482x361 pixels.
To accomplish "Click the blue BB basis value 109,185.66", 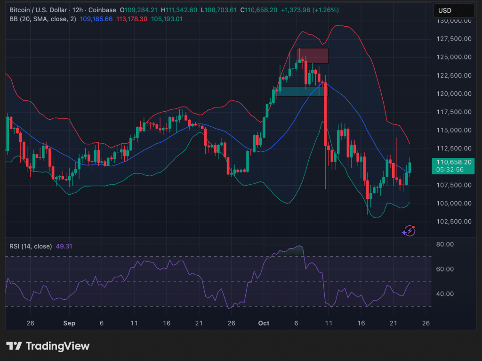I will tap(95, 19).
